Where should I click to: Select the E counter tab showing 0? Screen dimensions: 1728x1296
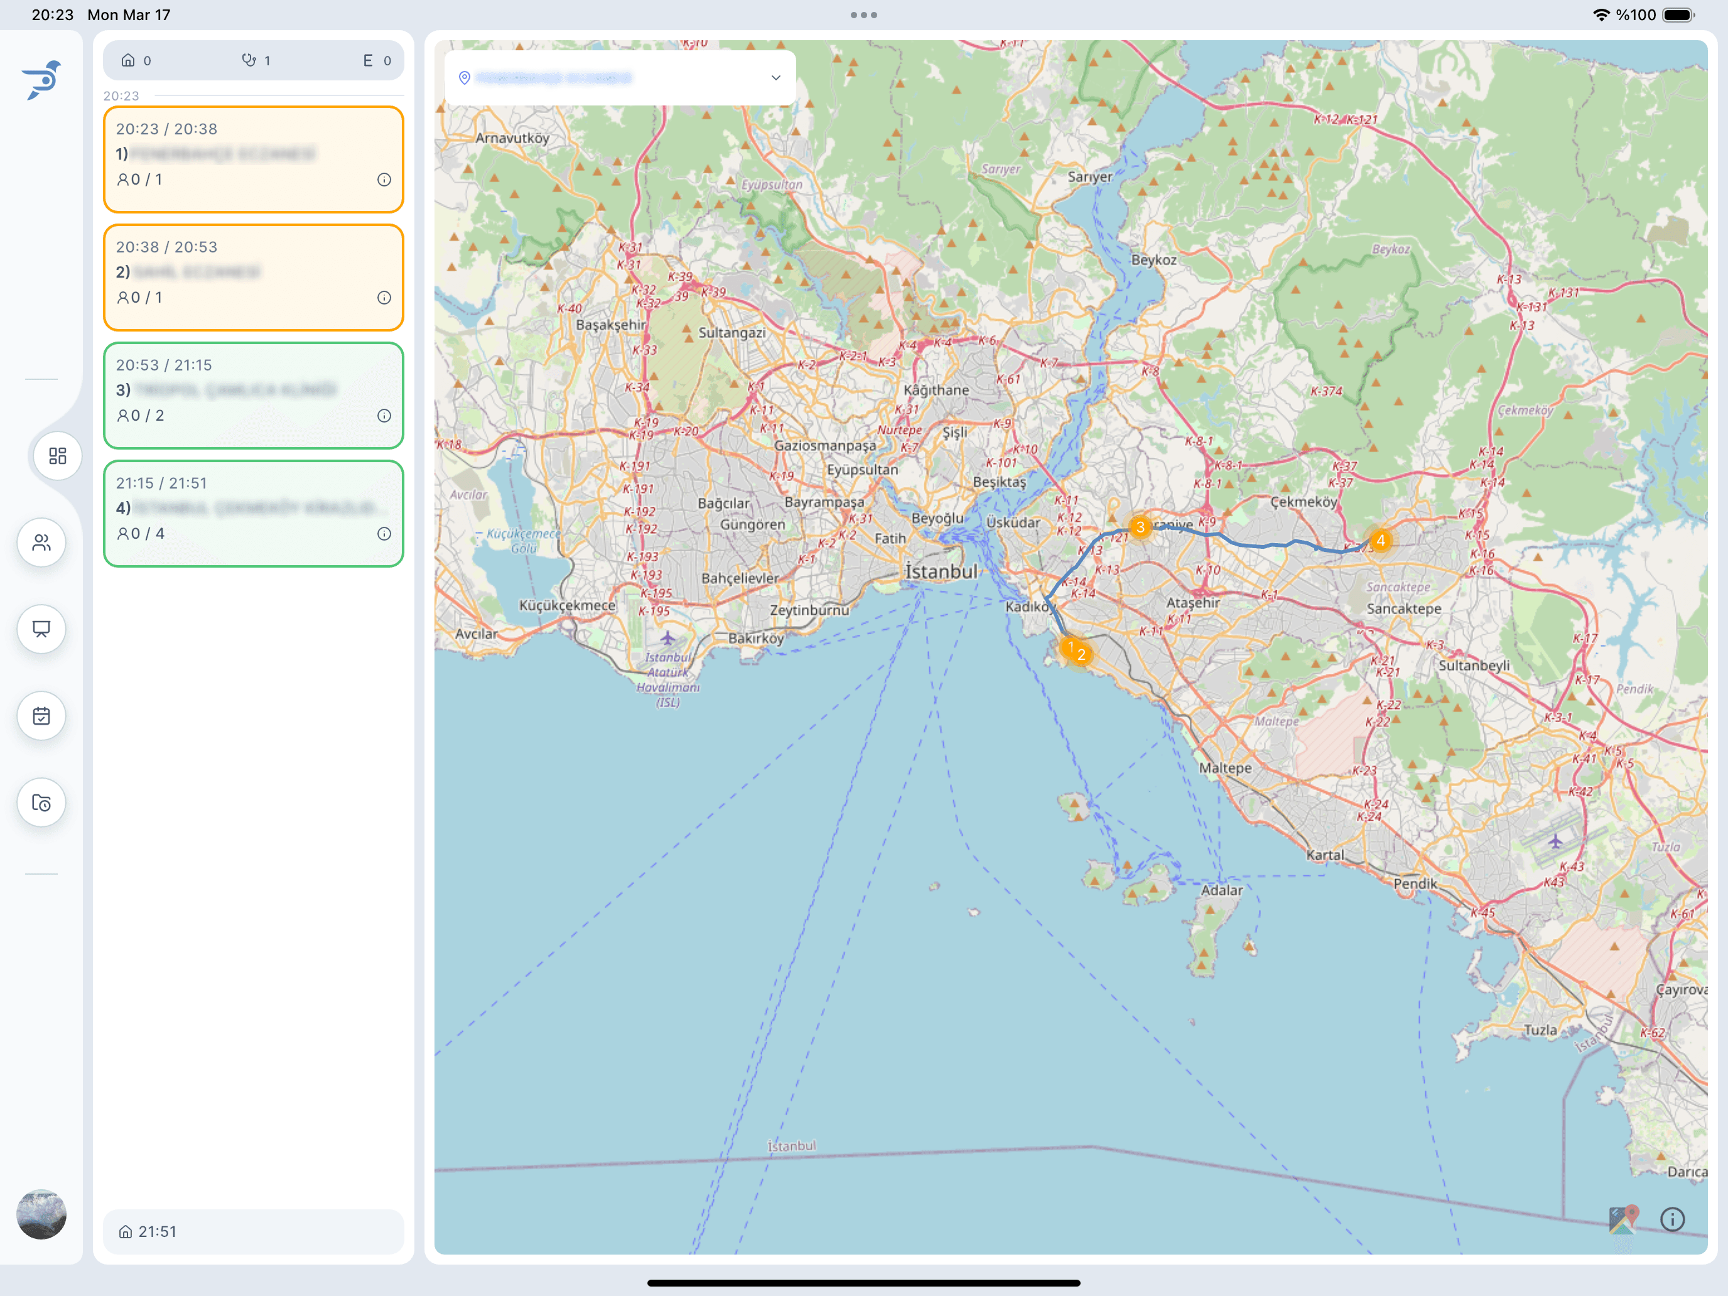pos(375,60)
